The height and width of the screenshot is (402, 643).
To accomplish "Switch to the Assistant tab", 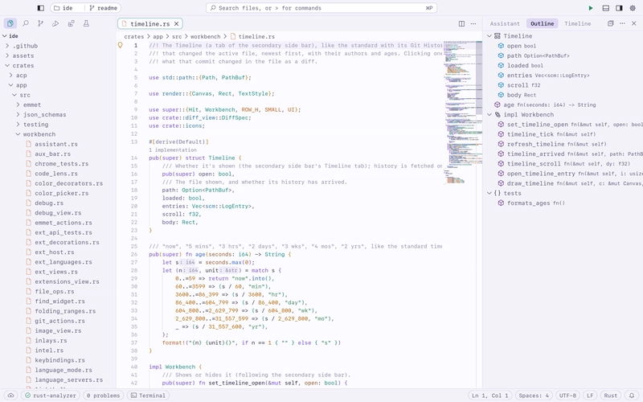I will [x=505, y=24].
